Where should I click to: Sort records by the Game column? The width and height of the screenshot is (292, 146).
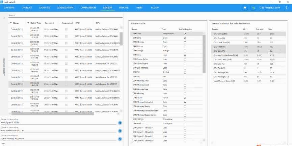14,23
